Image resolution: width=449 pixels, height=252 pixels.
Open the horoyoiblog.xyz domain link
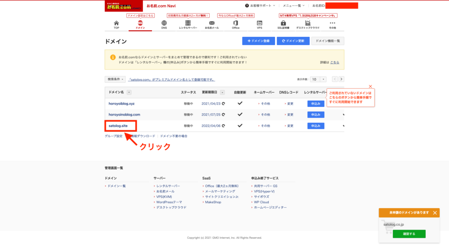click(x=121, y=104)
